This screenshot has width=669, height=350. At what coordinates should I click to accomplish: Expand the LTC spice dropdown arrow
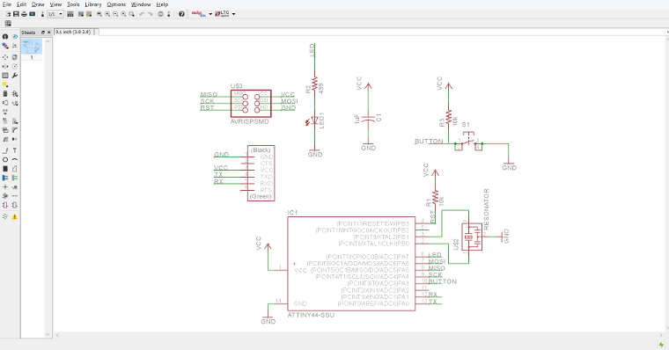(x=233, y=14)
